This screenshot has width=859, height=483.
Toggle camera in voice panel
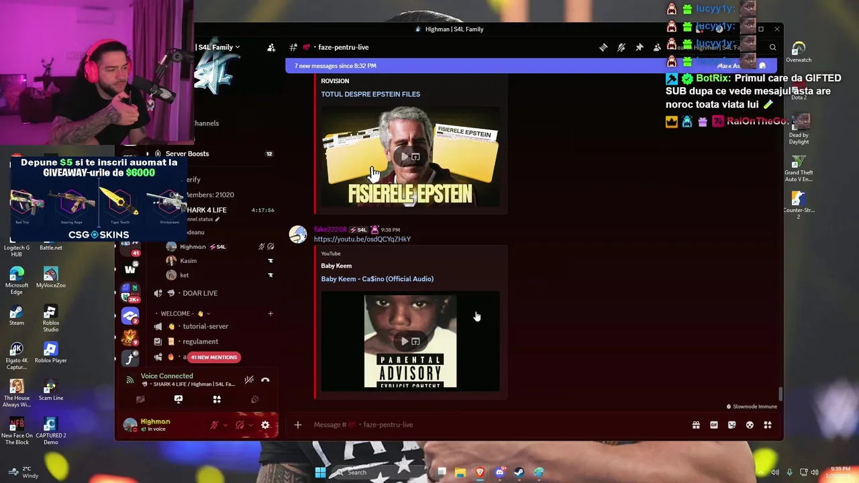click(x=140, y=399)
